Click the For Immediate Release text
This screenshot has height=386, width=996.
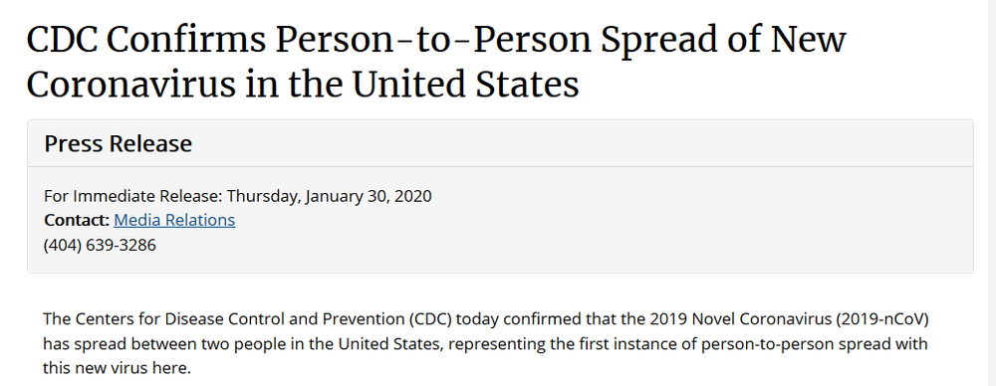pos(132,196)
